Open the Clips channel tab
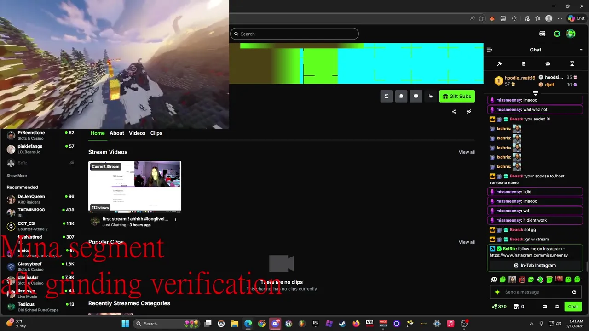This screenshot has width=589, height=331. pos(156,133)
